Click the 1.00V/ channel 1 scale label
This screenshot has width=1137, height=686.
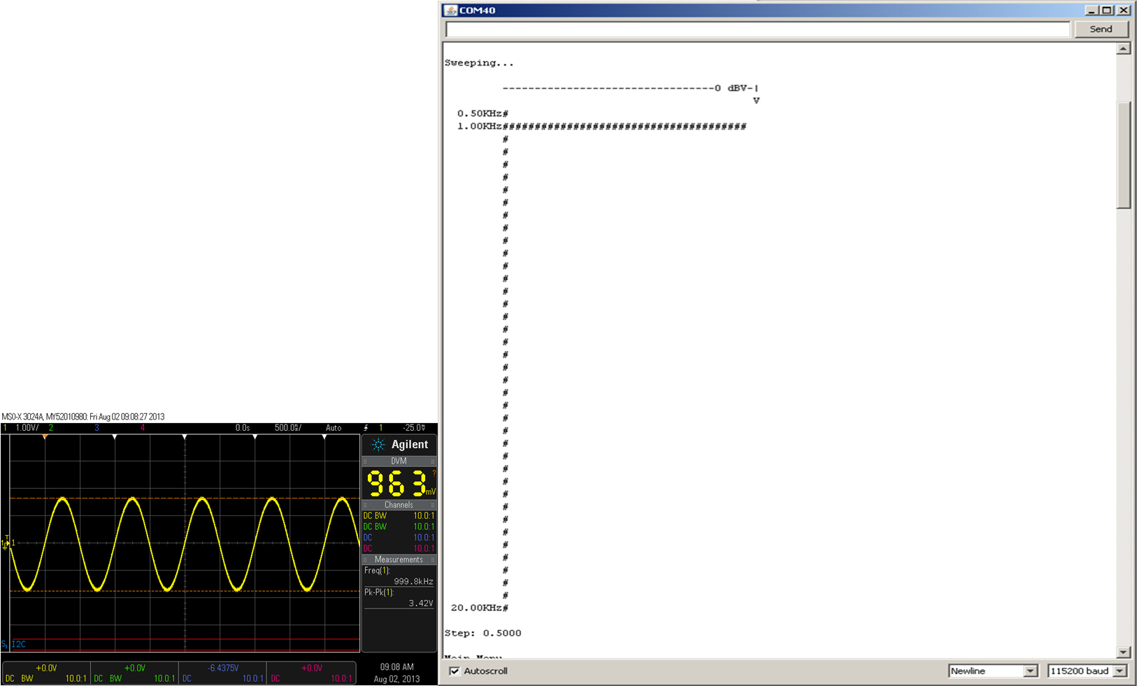[27, 428]
